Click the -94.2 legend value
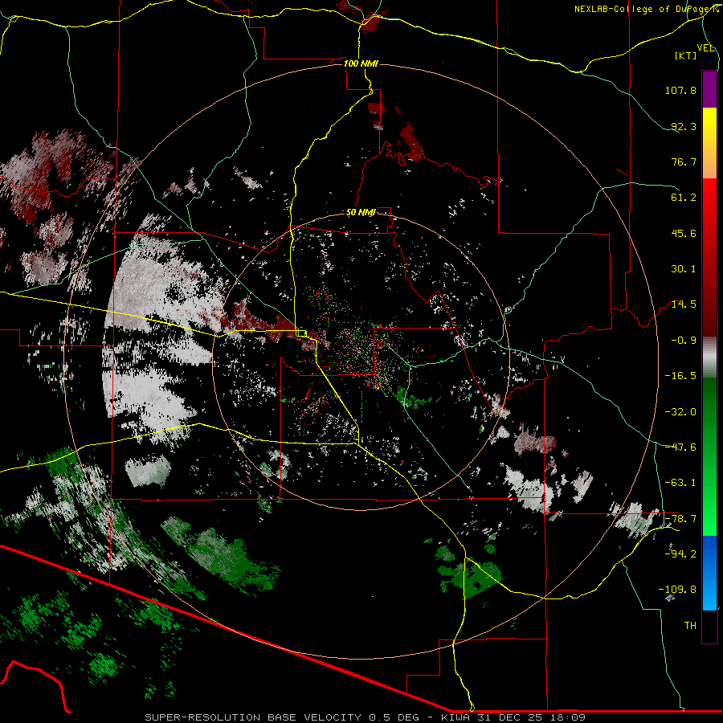Viewport: 723px width, 723px height. click(x=680, y=554)
